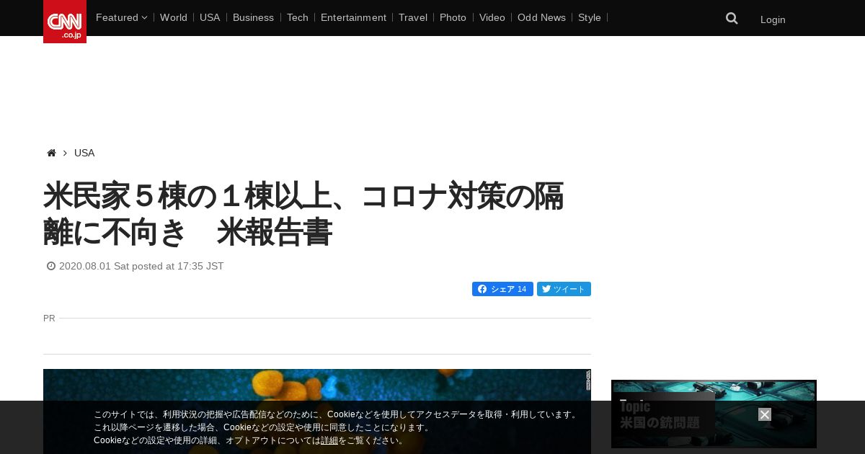Viewport: 865px width, 454px height.
Task: Open the 詳細 link in cookie notice
Action: coord(329,440)
